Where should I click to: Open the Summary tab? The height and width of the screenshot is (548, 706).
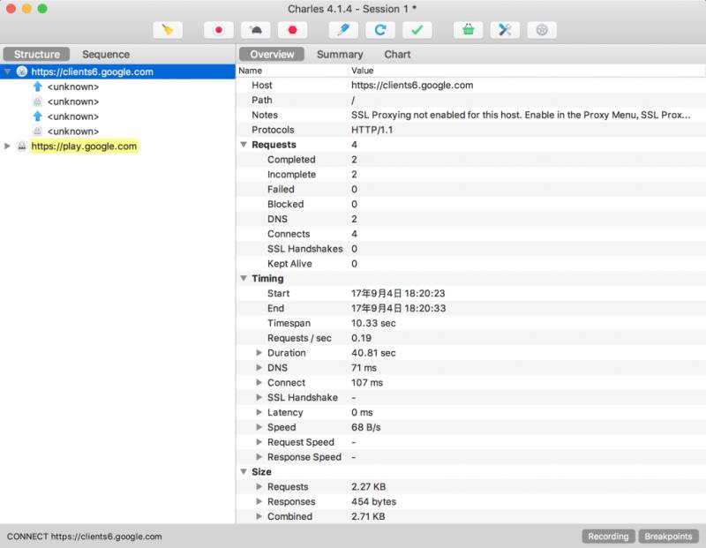coord(340,54)
